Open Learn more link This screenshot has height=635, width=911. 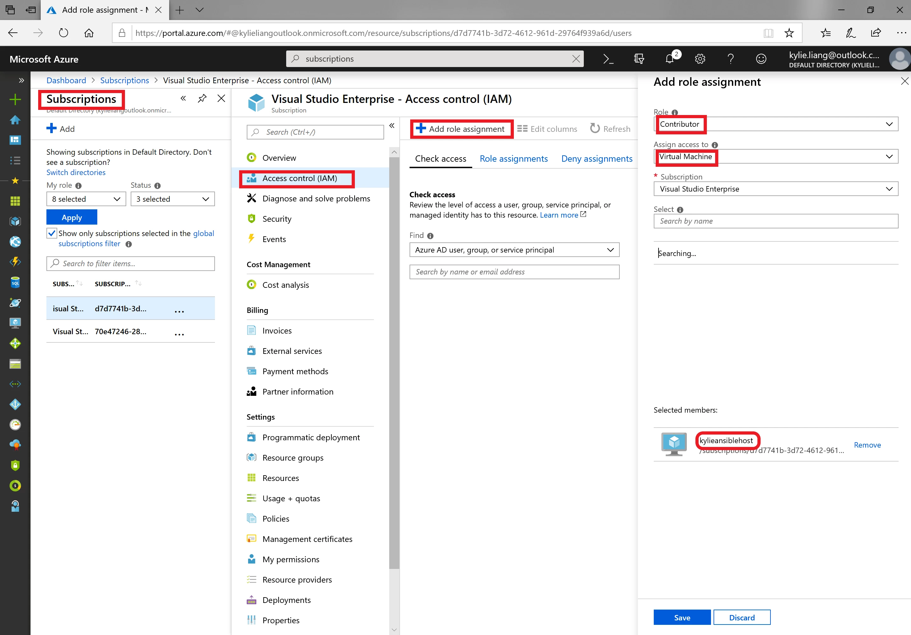(562, 215)
